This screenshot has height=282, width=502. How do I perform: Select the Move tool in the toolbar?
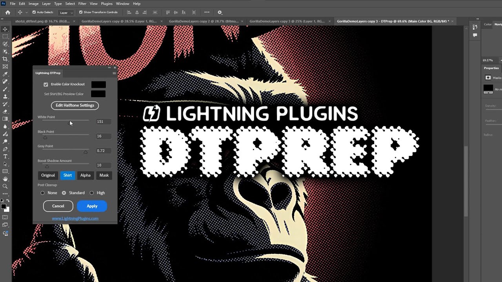[x=5, y=29]
